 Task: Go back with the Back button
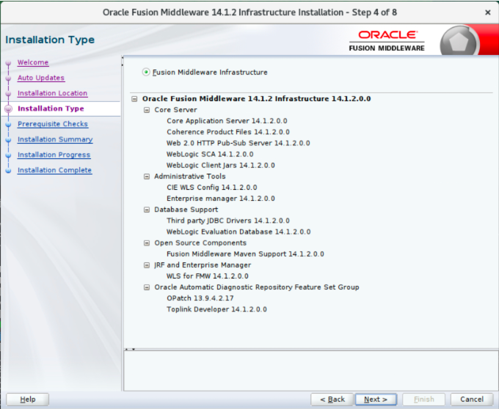click(x=332, y=399)
